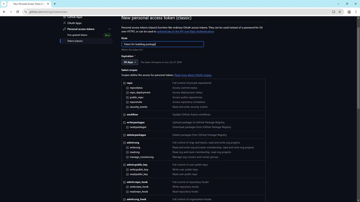Select Fine-grained tokens in sidebar

pyautogui.click(x=77, y=35)
